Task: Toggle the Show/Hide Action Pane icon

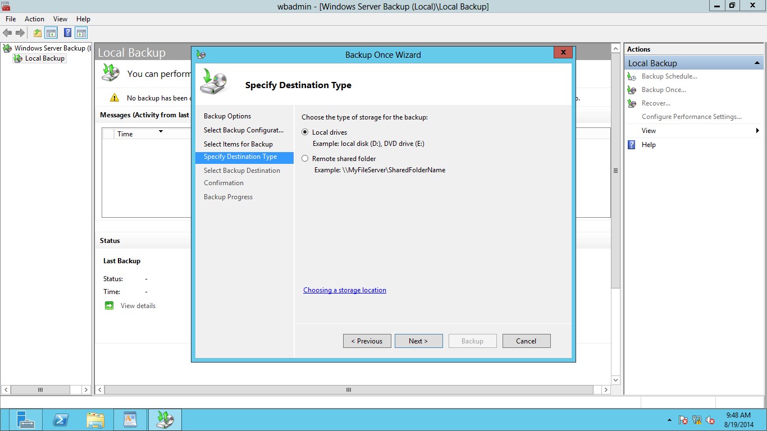Action: coord(81,33)
